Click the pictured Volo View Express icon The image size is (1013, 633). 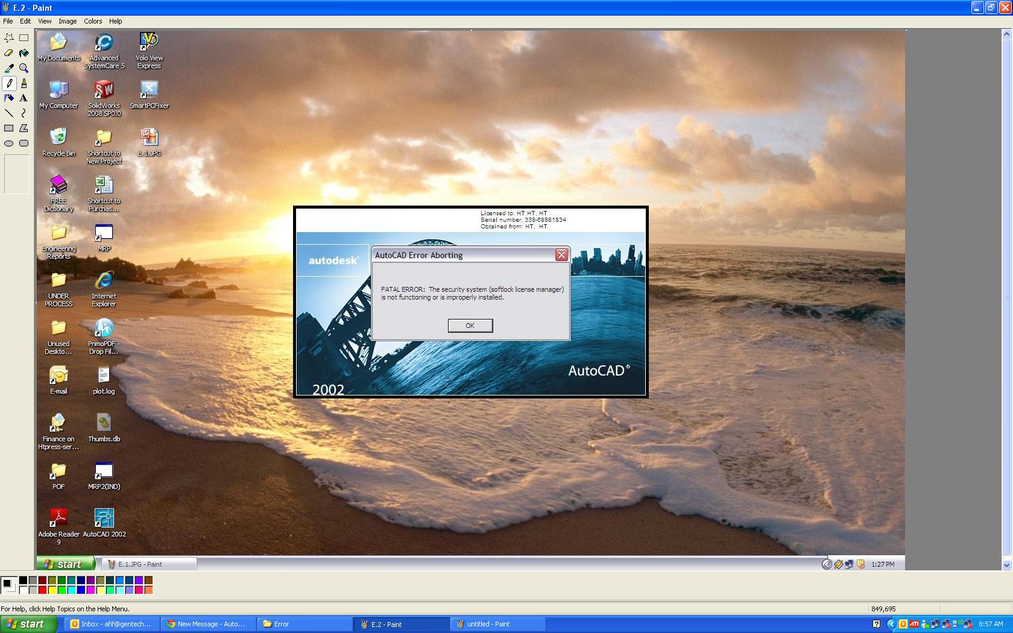tap(149, 51)
